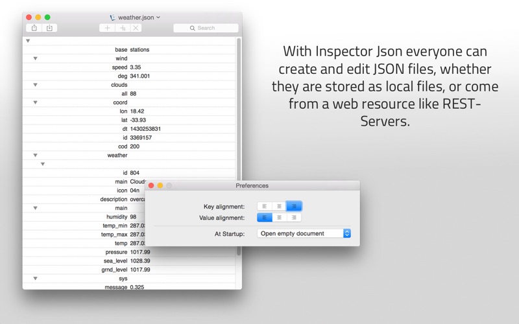Select the temp_max key
Viewport: 519px width, 324px height.
[114, 235]
